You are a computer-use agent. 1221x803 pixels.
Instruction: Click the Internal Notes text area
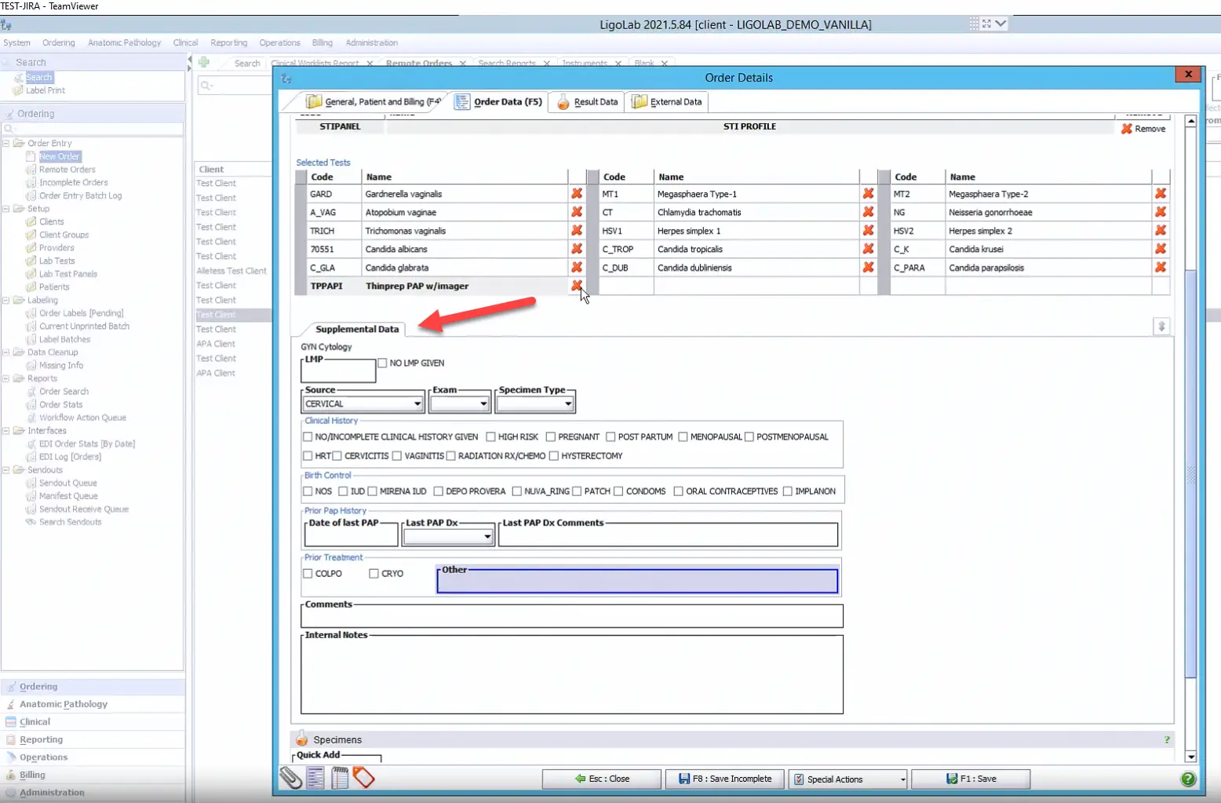(572, 674)
